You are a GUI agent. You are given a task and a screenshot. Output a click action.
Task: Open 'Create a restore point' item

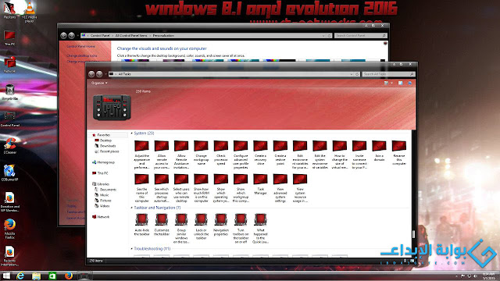(280, 153)
